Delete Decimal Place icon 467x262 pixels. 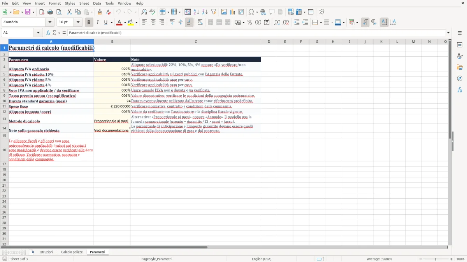pyautogui.click(x=286, y=23)
